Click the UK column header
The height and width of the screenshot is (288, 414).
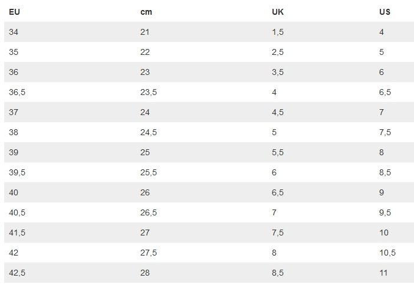pos(278,12)
